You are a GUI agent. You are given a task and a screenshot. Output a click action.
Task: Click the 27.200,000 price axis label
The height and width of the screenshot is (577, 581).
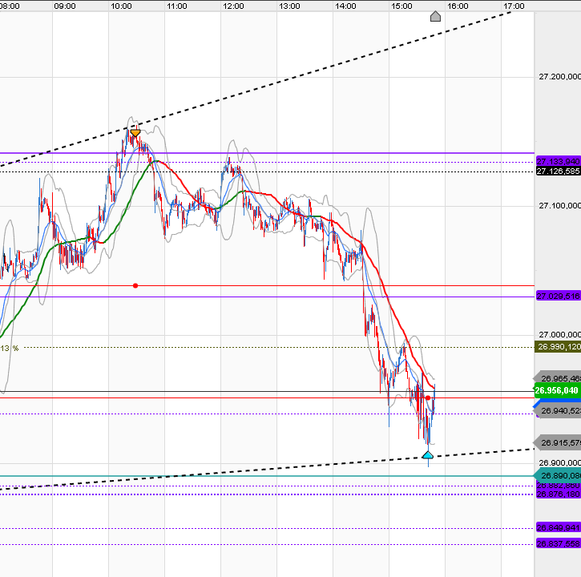click(x=559, y=77)
